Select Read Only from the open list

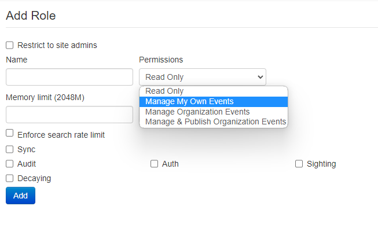click(164, 91)
